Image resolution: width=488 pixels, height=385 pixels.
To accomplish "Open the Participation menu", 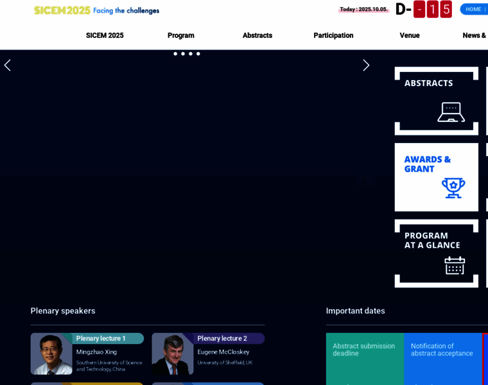I will click(333, 35).
